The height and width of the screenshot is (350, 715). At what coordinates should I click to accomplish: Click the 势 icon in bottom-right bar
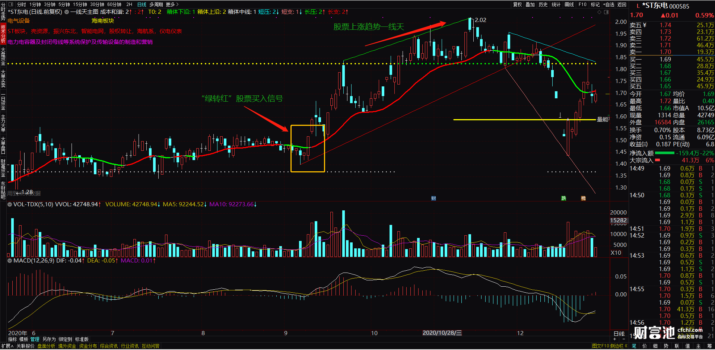pyautogui.click(x=666, y=346)
